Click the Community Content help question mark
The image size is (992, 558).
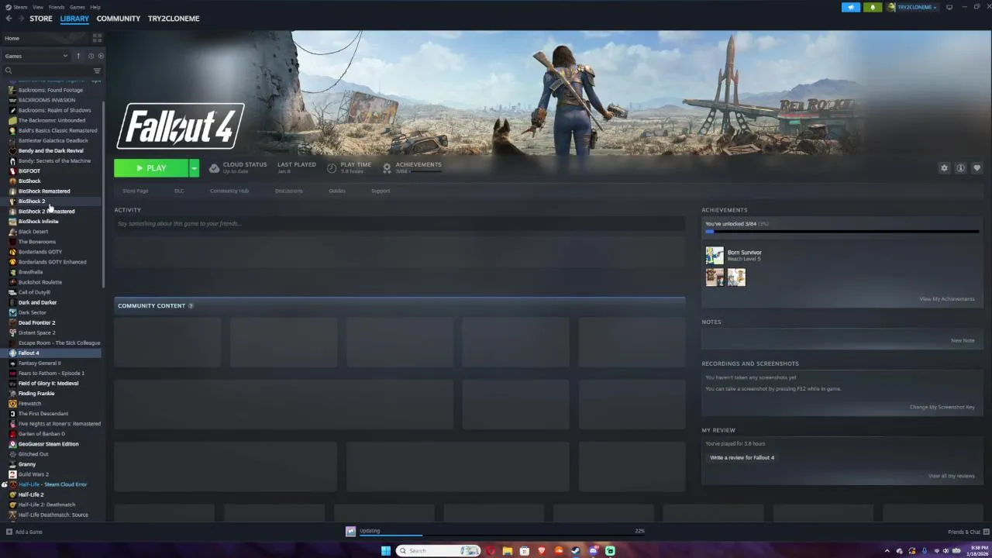tap(191, 305)
